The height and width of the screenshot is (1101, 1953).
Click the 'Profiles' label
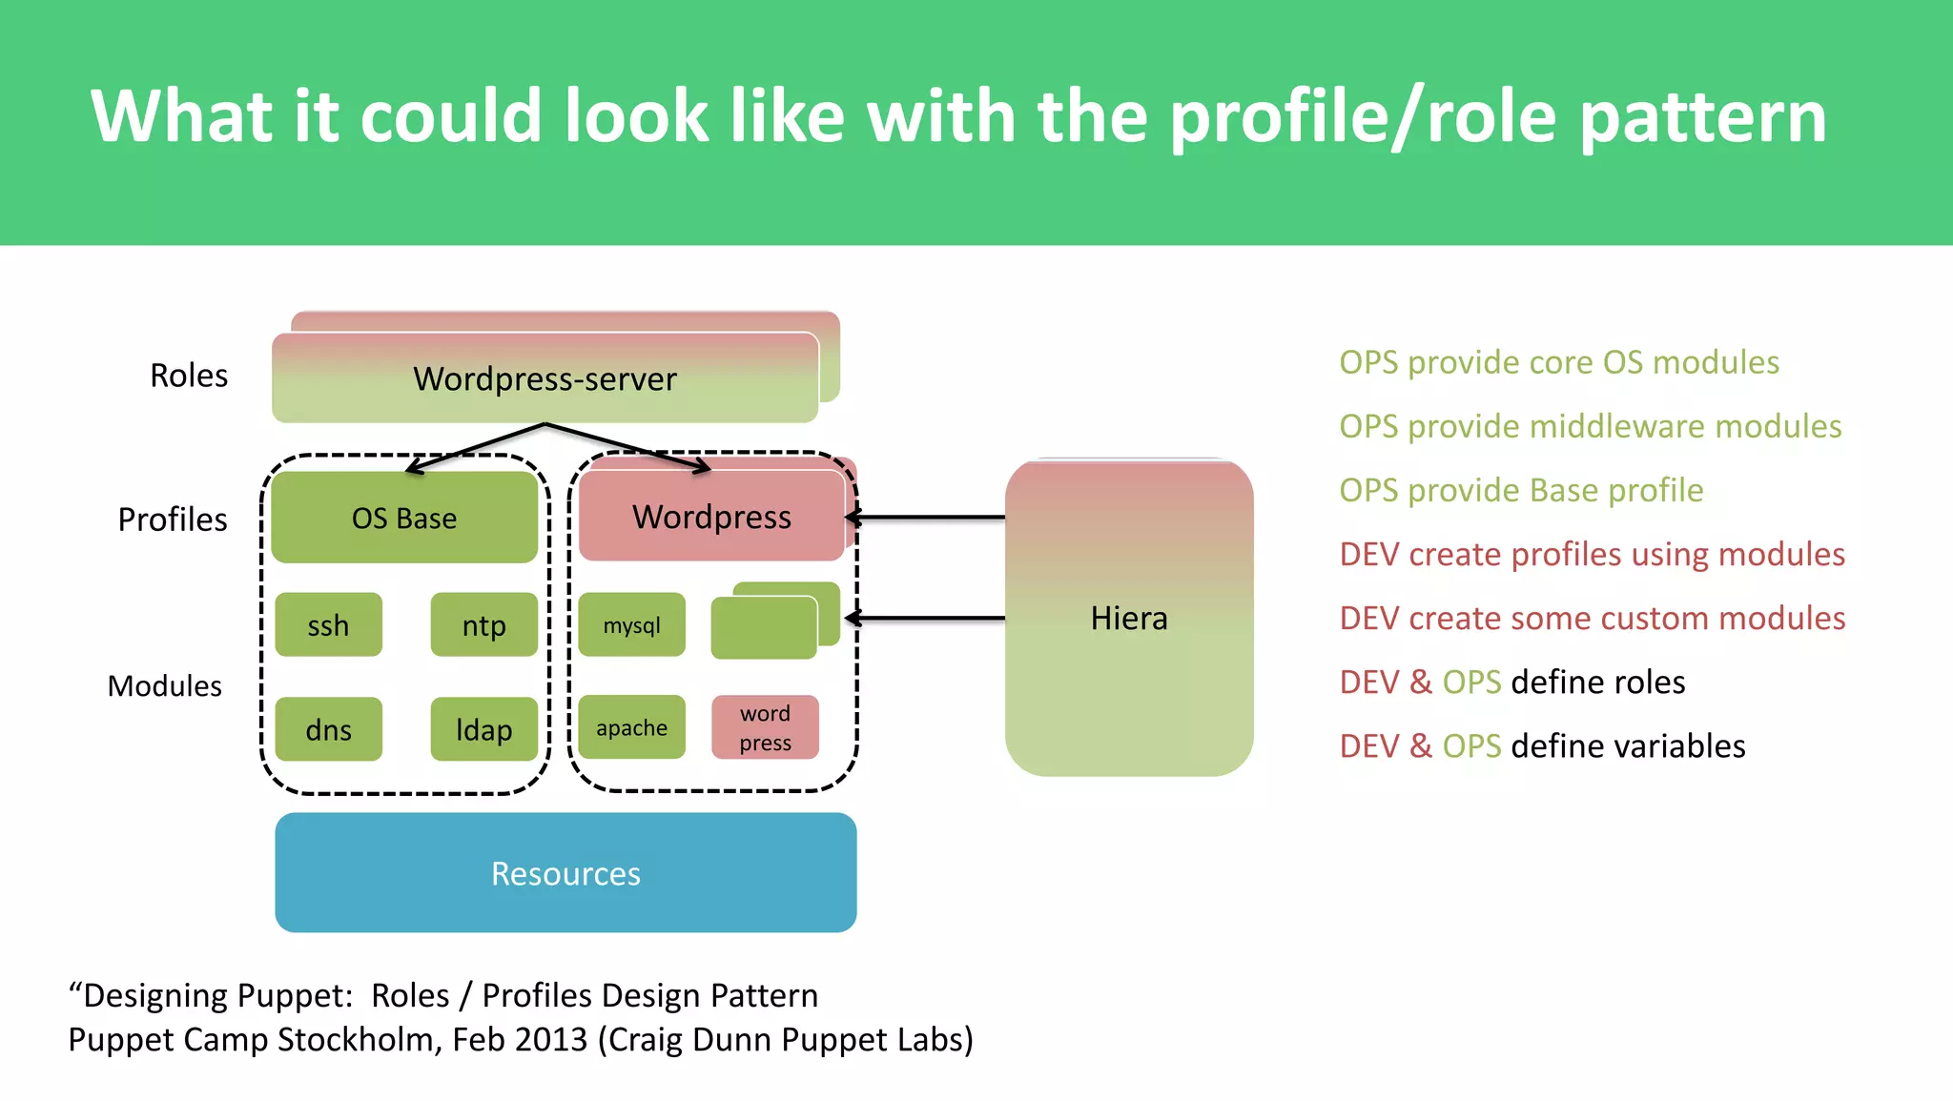(x=173, y=520)
